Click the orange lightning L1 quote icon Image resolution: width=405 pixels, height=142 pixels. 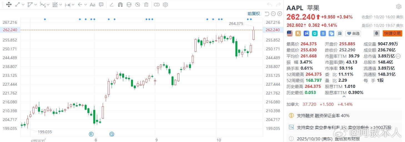point(298,33)
